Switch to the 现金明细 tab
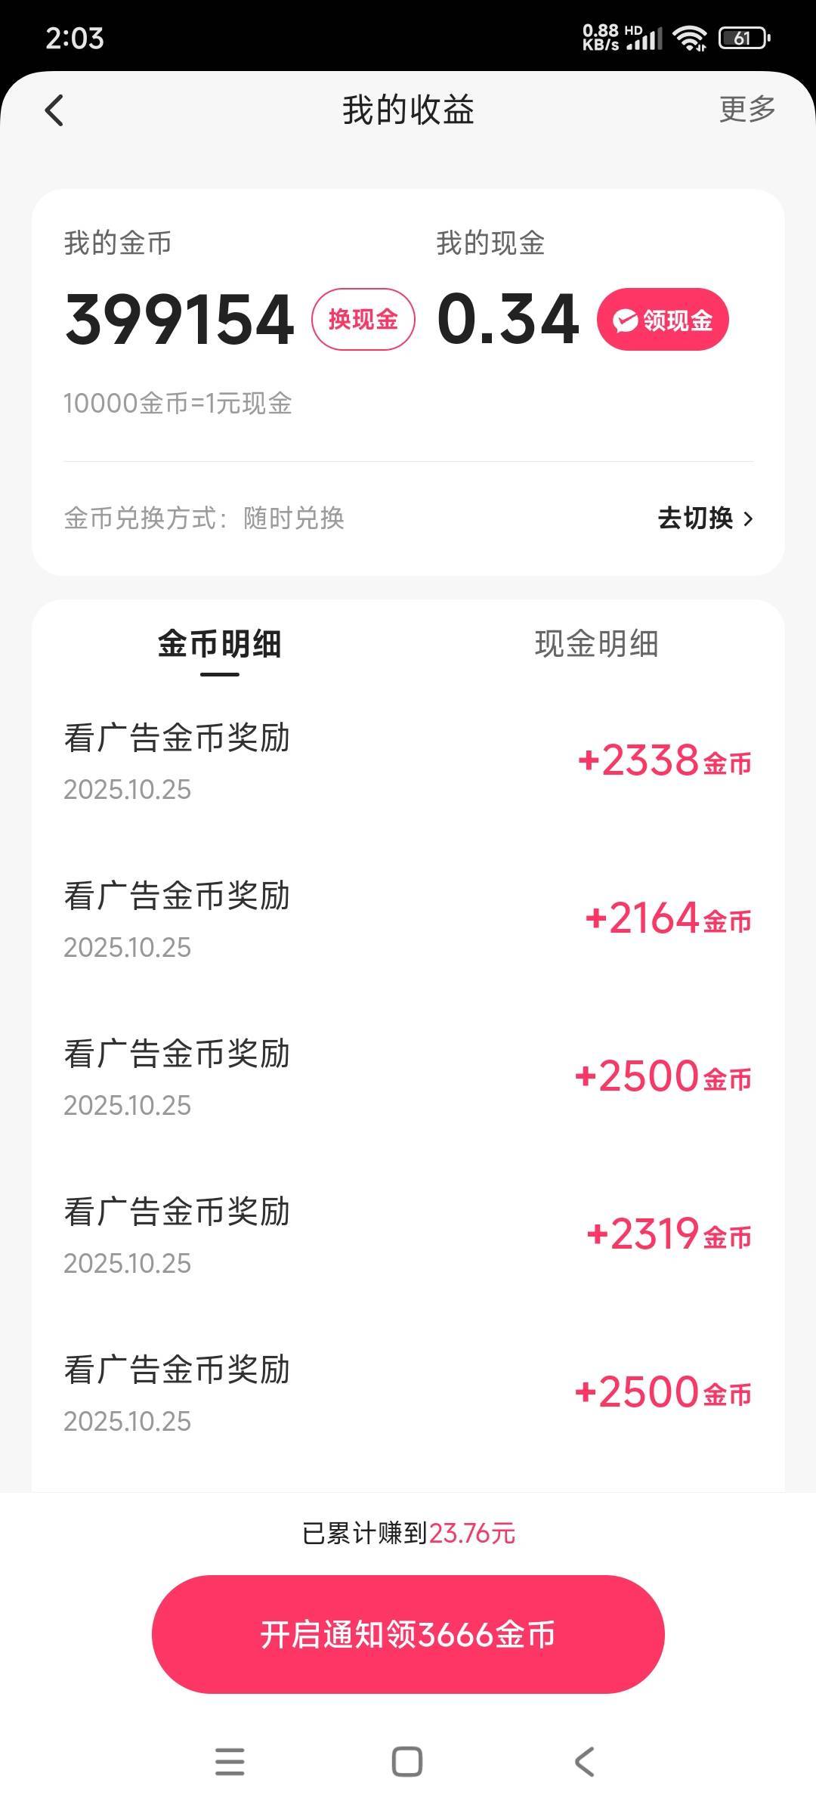The image size is (816, 1814). [x=596, y=645]
